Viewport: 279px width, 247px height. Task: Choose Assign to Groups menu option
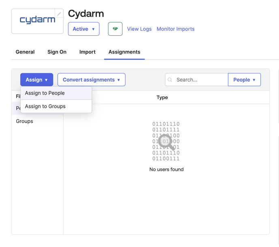click(56, 106)
